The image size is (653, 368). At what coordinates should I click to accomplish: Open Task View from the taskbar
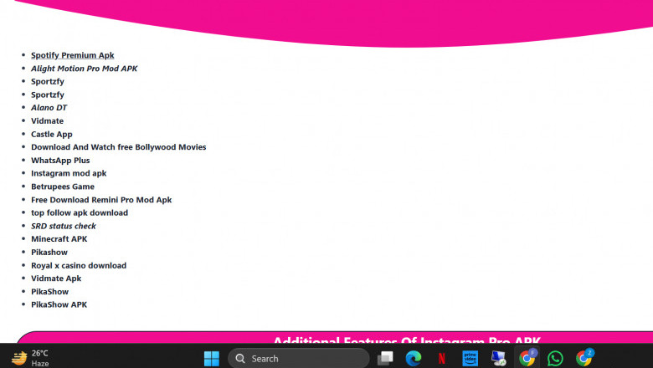(x=385, y=358)
